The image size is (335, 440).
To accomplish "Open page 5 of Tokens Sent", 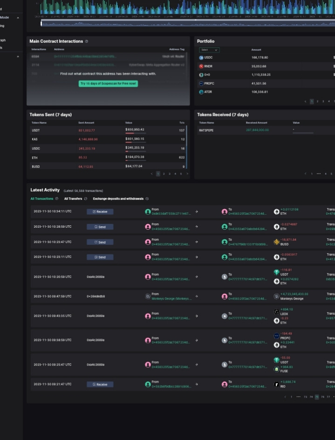I will pos(181,174).
